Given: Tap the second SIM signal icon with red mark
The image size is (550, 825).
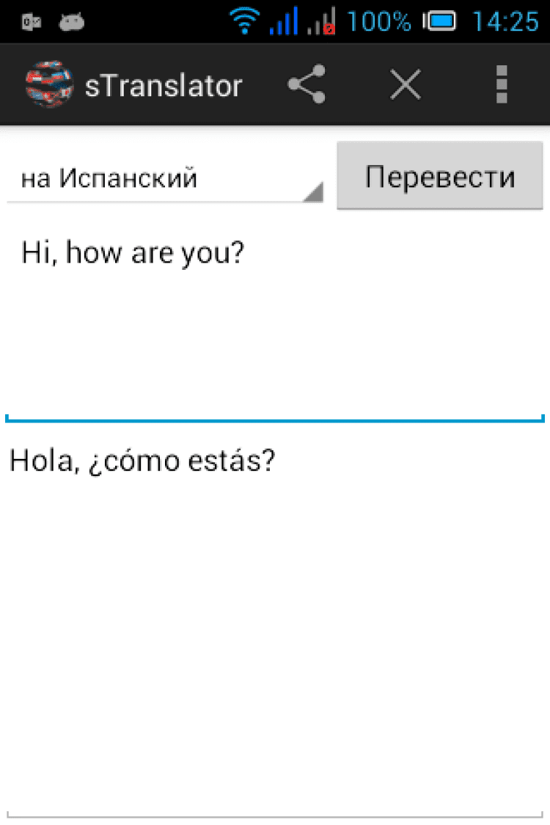Looking at the screenshot, I should coord(323,22).
